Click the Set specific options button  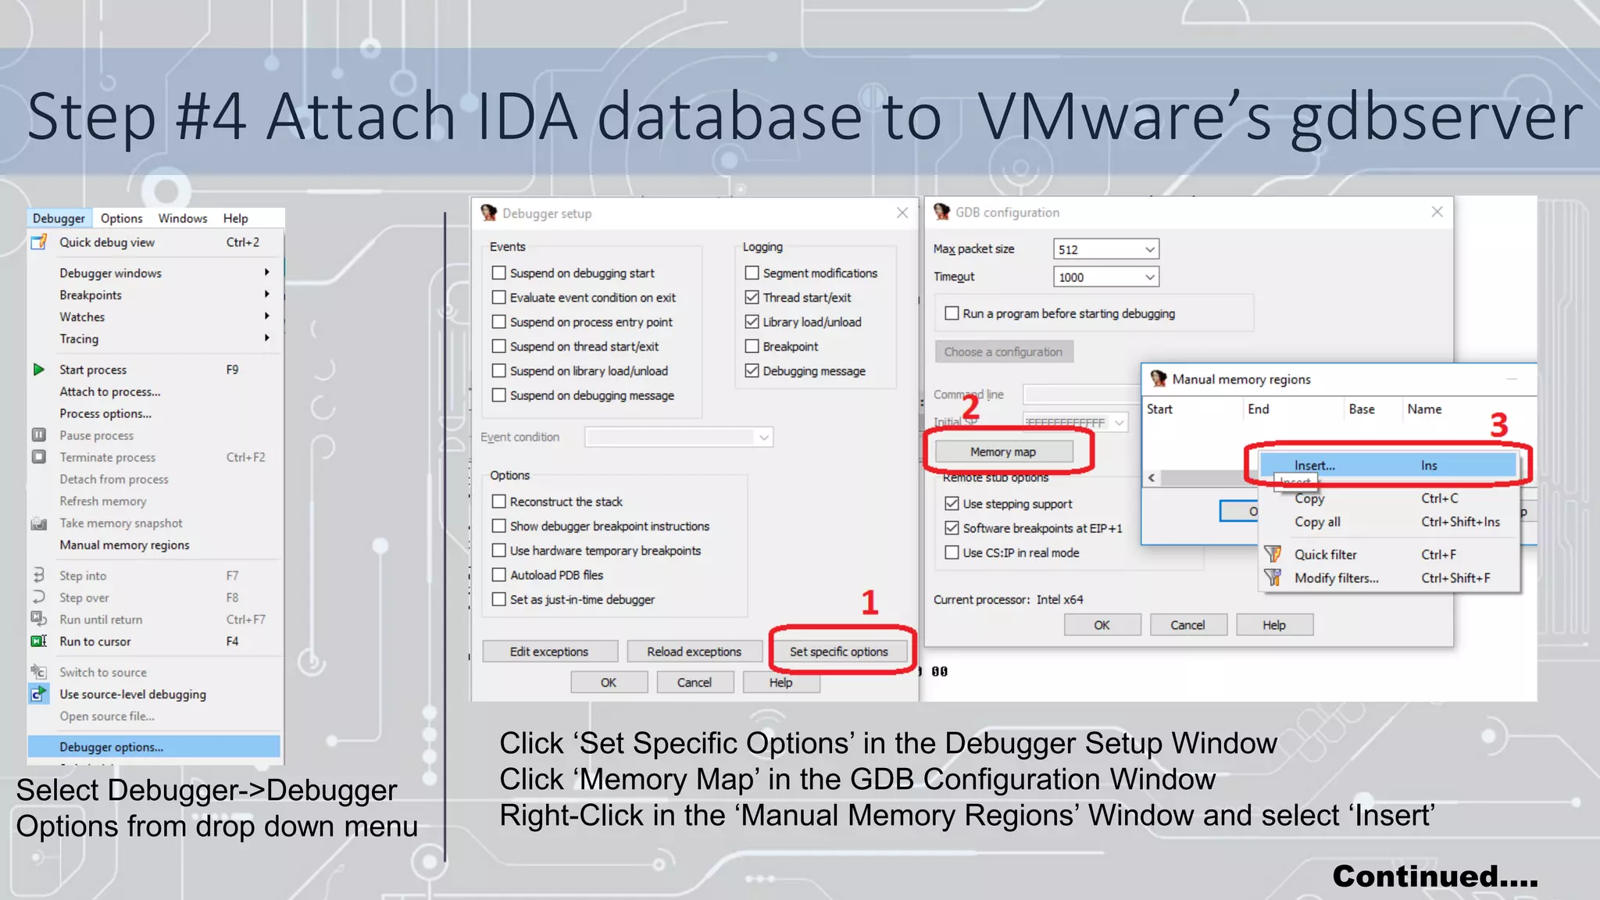(x=838, y=651)
